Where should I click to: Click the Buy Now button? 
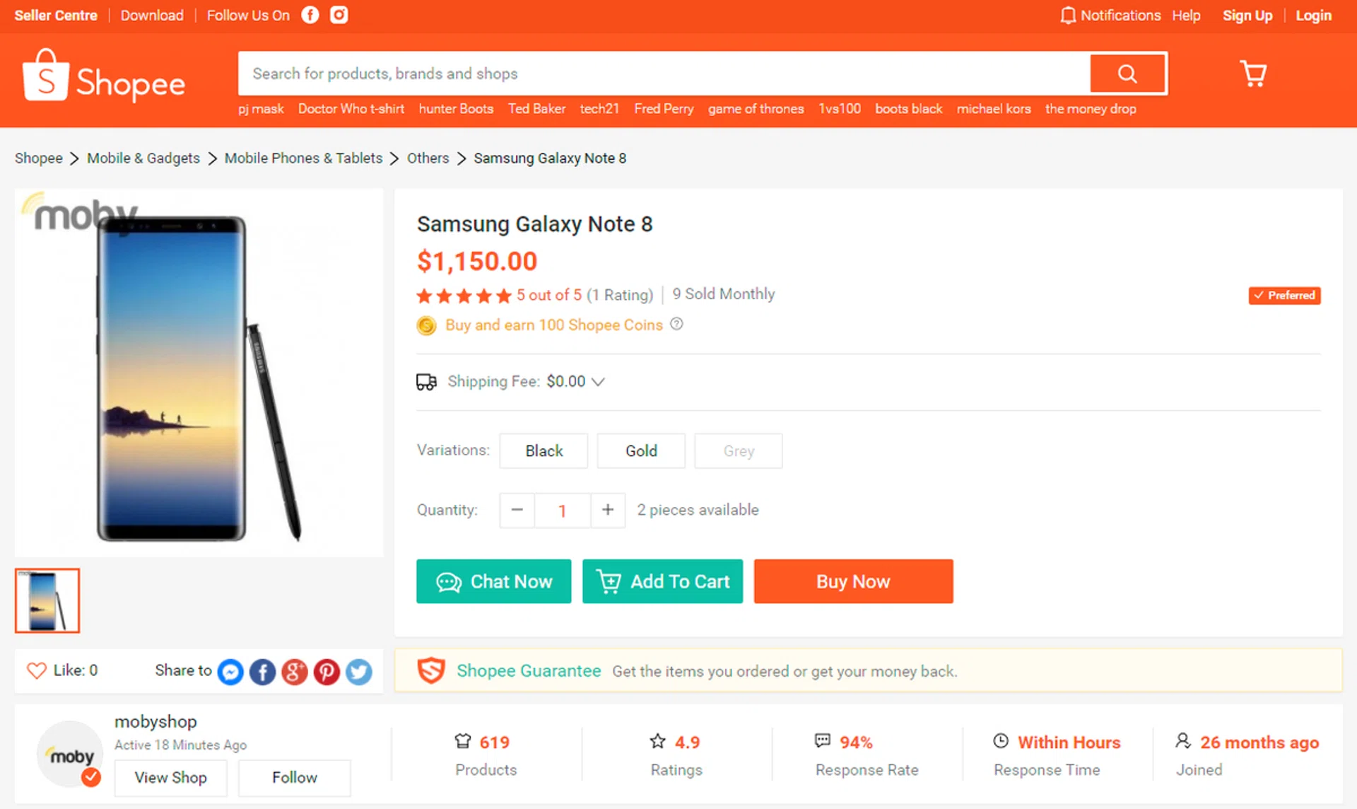tap(853, 581)
